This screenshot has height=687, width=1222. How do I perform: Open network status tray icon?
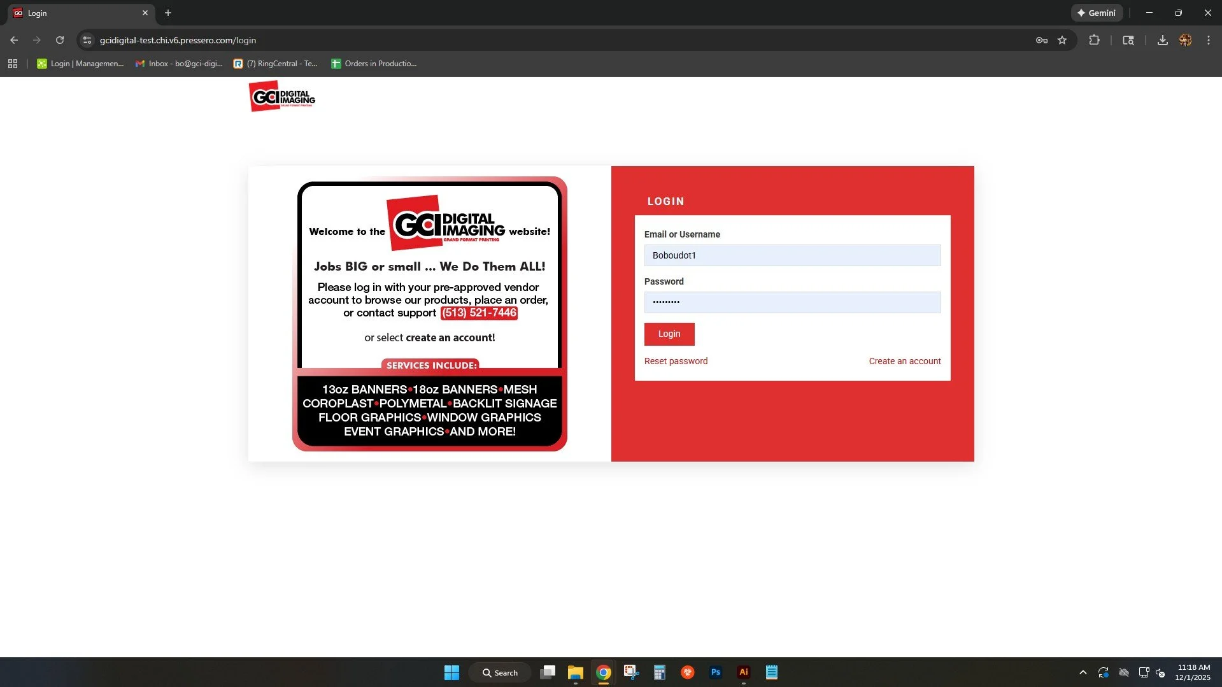[x=1144, y=672]
